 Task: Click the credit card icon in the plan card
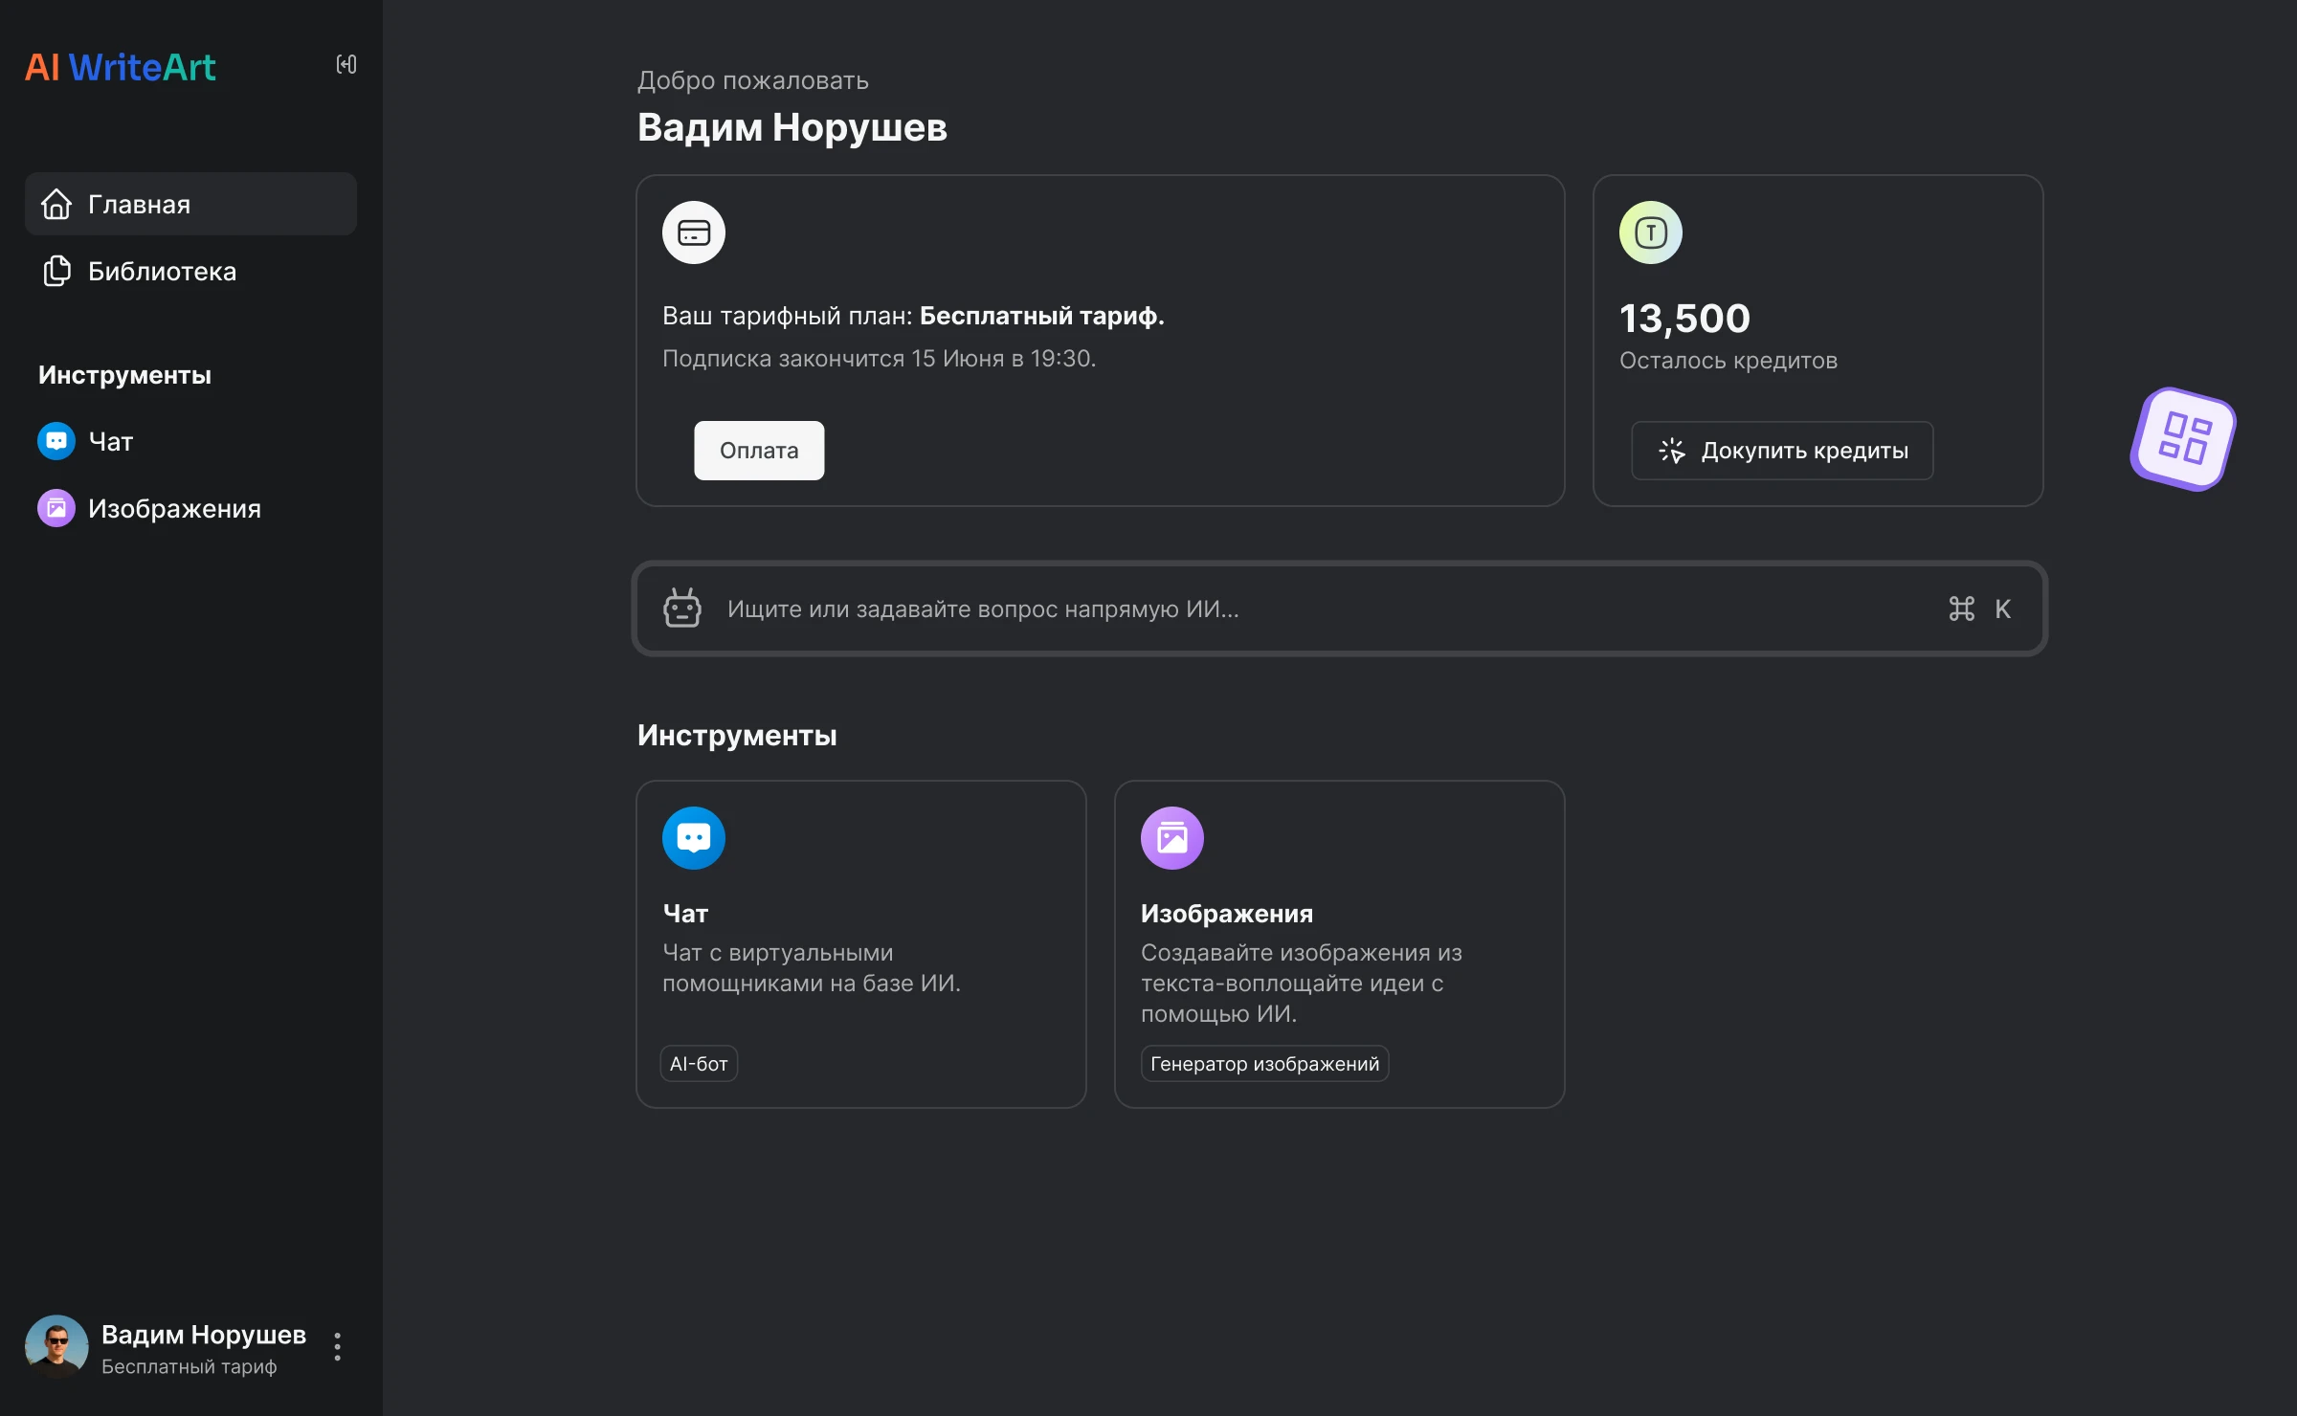694,232
